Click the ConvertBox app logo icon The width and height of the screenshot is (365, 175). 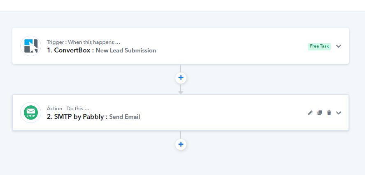(31, 46)
